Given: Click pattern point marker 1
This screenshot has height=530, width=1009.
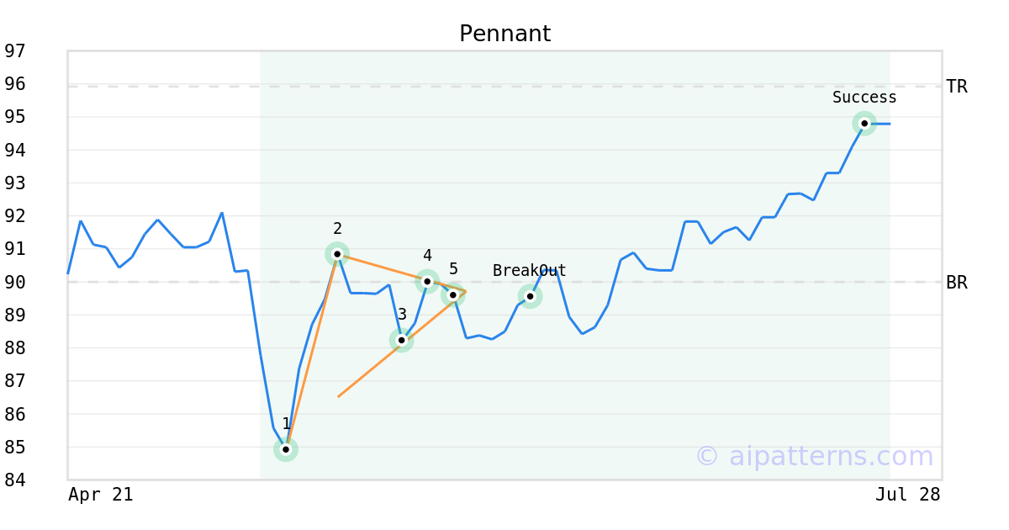Looking at the screenshot, I should (x=286, y=449).
